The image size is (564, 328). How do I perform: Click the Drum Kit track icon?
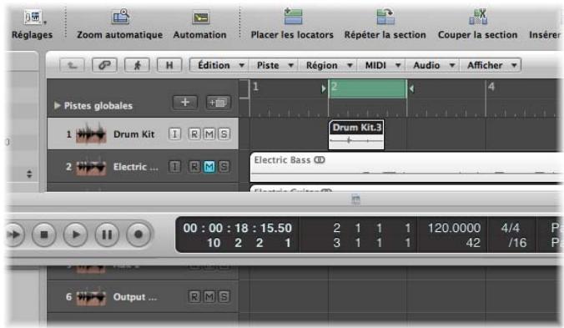[x=91, y=134]
